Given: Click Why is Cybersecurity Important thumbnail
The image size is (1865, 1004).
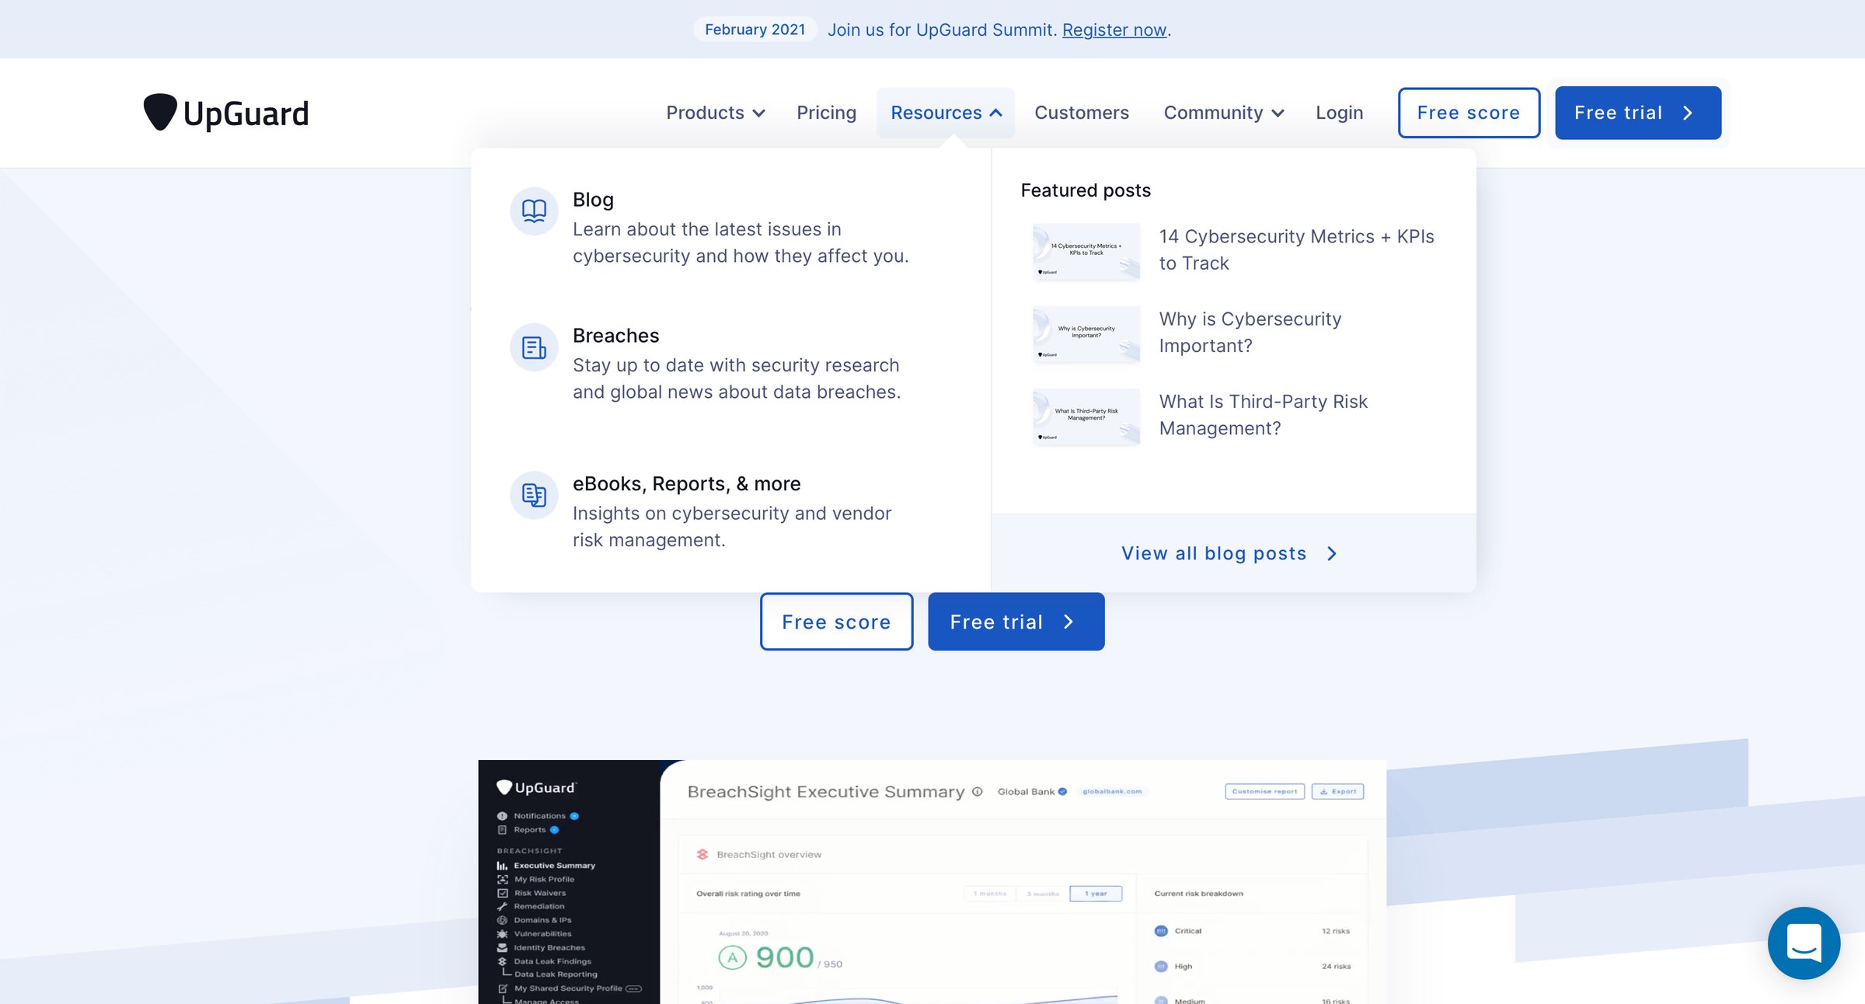Looking at the screenshot, I should pos(1086,333).
